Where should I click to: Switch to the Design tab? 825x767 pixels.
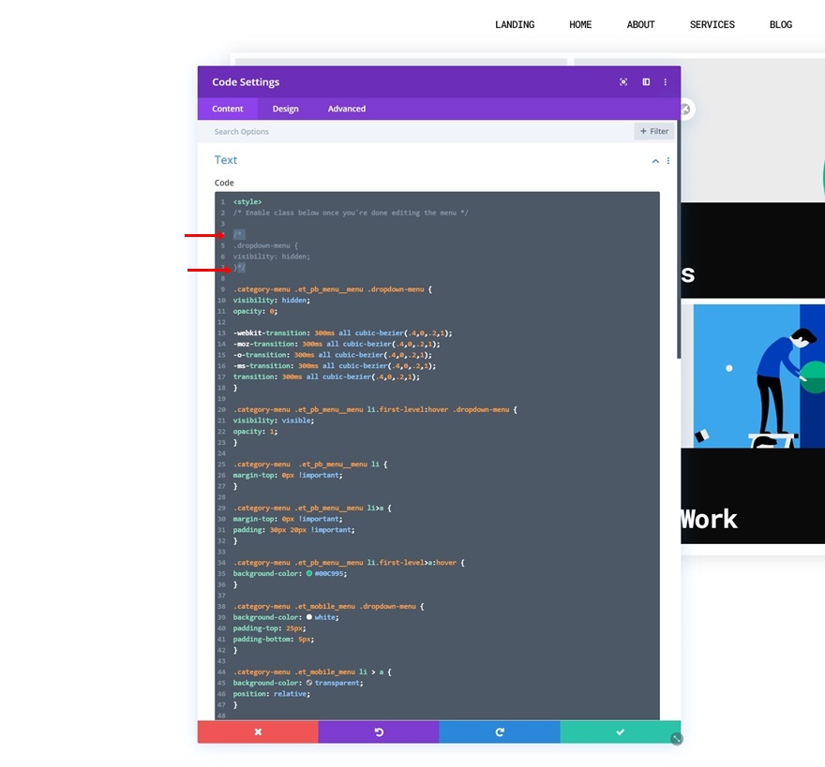point(285,109)
